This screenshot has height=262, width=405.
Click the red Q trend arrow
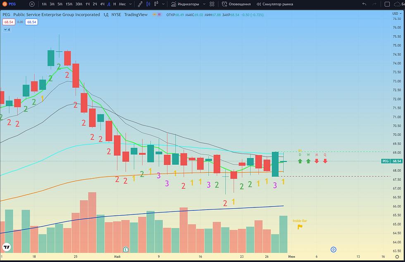325,161
